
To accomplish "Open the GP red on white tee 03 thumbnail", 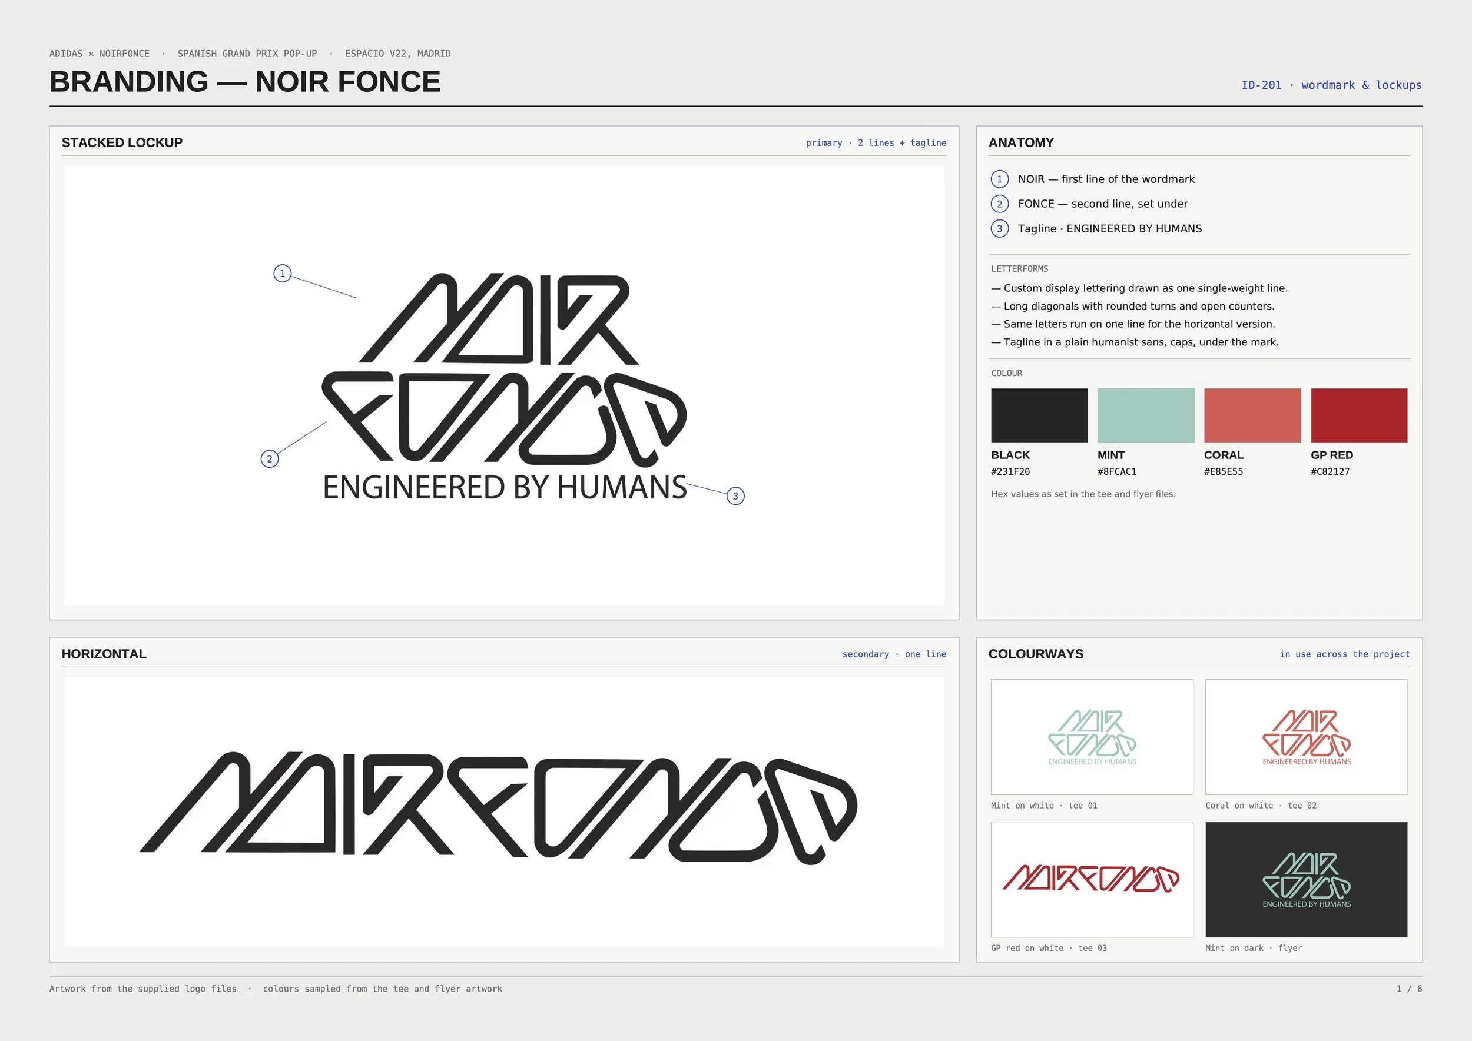I will click(x=1092, y=879).
